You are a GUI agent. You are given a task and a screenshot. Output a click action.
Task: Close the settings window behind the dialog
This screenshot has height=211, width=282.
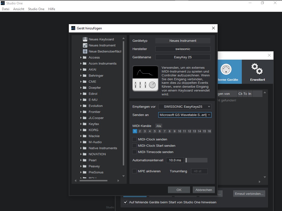click(269, 55)
